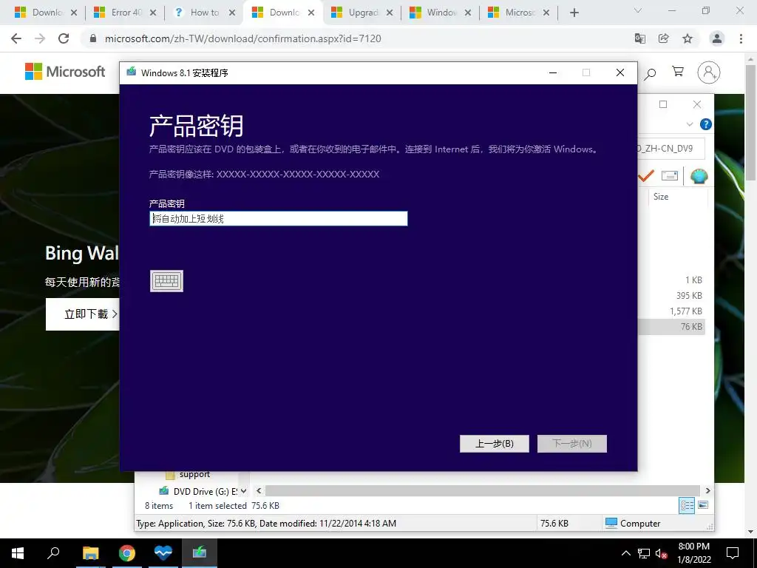Open search on the Microsoft site
Screen dimensions: 757x568
[x=651, y=73]
